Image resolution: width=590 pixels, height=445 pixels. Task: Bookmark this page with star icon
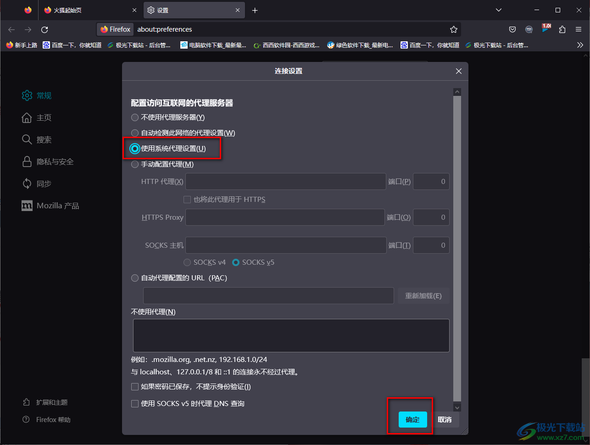pyautogui.click(x=454, y=29)
